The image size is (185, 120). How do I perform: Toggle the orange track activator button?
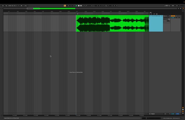[173, 16]
